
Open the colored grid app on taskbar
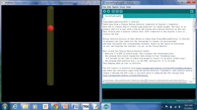(x=45, y=107)
